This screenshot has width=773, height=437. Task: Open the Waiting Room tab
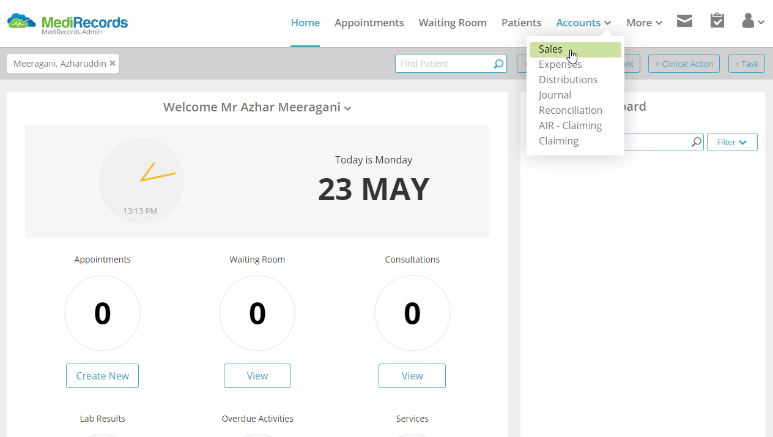coord(453,23)
